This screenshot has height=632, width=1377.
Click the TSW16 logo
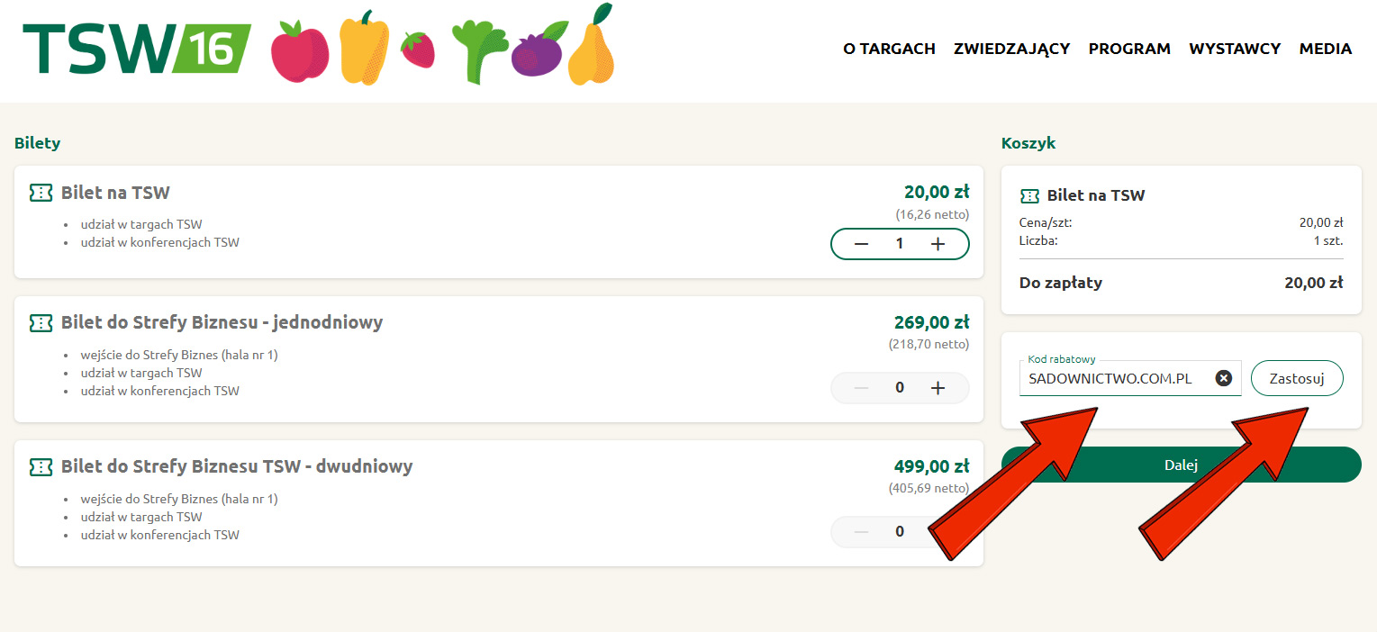(137, 48)
